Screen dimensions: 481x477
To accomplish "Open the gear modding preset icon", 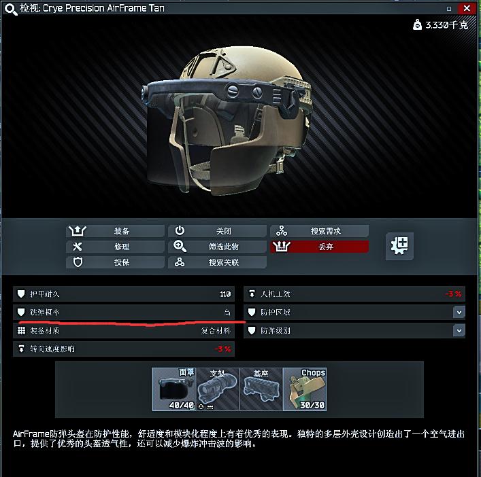I will (x=399, y=246).
